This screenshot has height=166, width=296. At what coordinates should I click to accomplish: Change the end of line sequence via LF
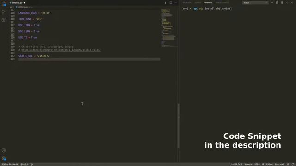[x=263, y=164]
